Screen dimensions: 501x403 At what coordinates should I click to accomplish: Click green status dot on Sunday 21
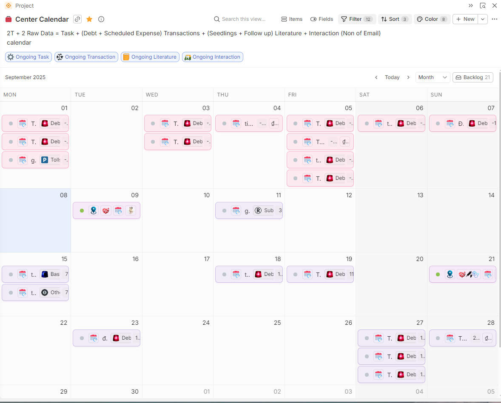(438, 275)
